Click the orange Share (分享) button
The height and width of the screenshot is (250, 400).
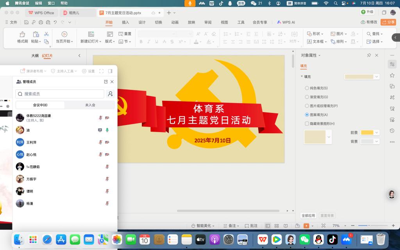[x=388, y=22]
